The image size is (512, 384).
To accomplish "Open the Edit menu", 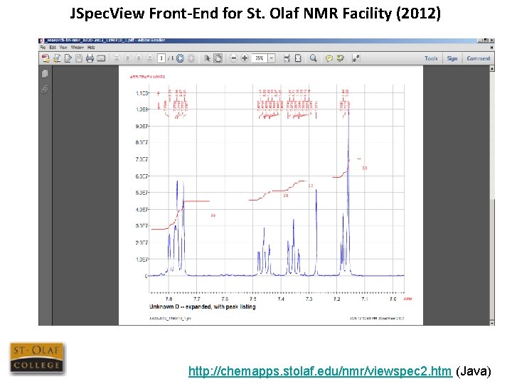I will [x=53, y=48].
